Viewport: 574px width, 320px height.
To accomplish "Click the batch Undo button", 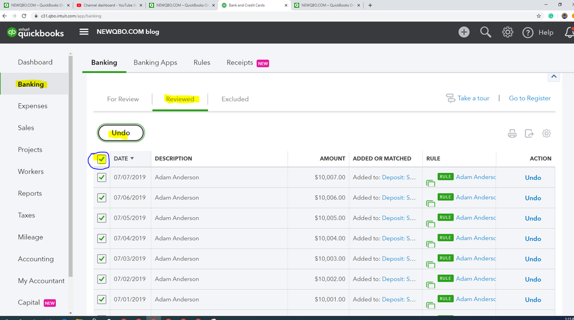I will click(121, 133).
